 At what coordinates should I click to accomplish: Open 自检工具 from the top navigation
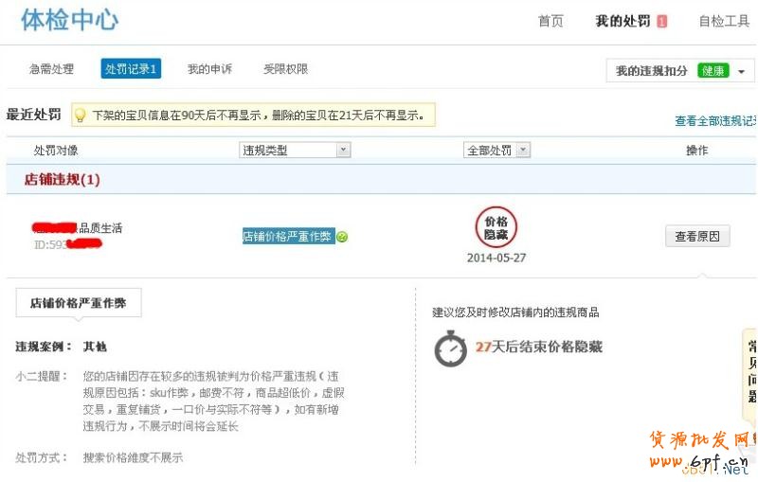click(x=724, y=21)
